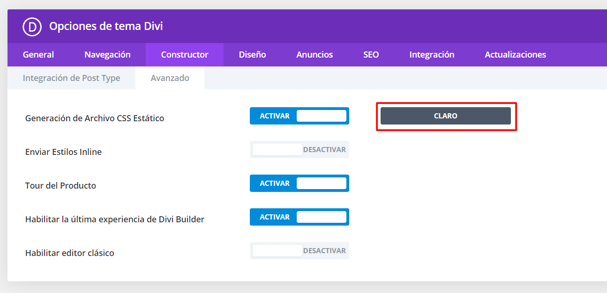Click the CLARO button
Image resolution: width=607 pixels, height=293 pixels.
446,116
